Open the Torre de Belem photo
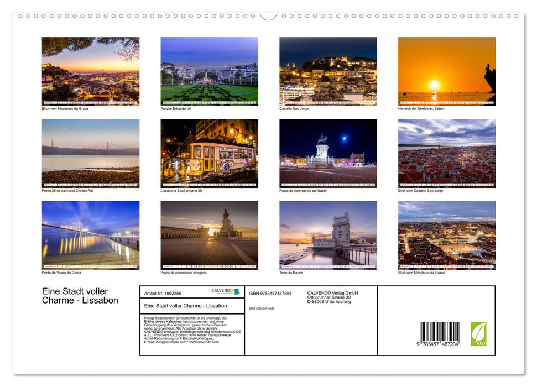The width and height of the screenshot is (537, 387). [x=328, y=235]
